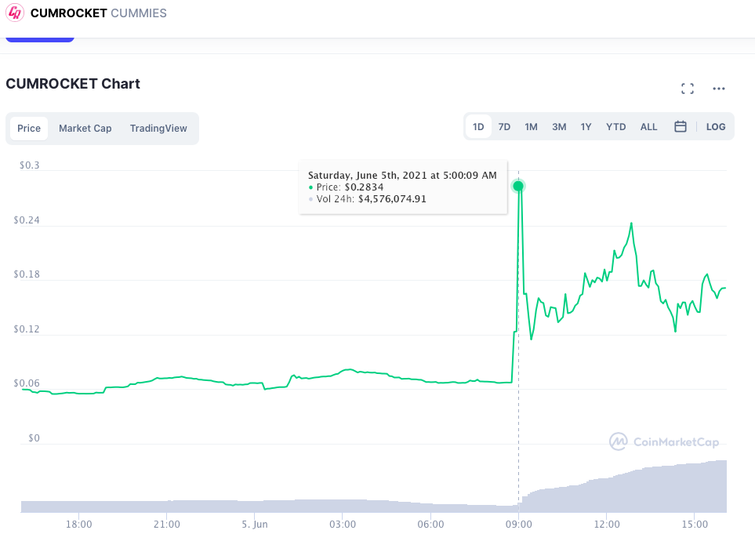Toggle LOG scale on the chart
755x541 pixels.
click(x=716, y=127)
